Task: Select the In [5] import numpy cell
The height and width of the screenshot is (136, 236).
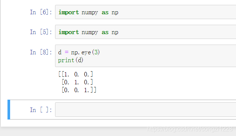Action: pyautogui.click(x=146, y=32)
